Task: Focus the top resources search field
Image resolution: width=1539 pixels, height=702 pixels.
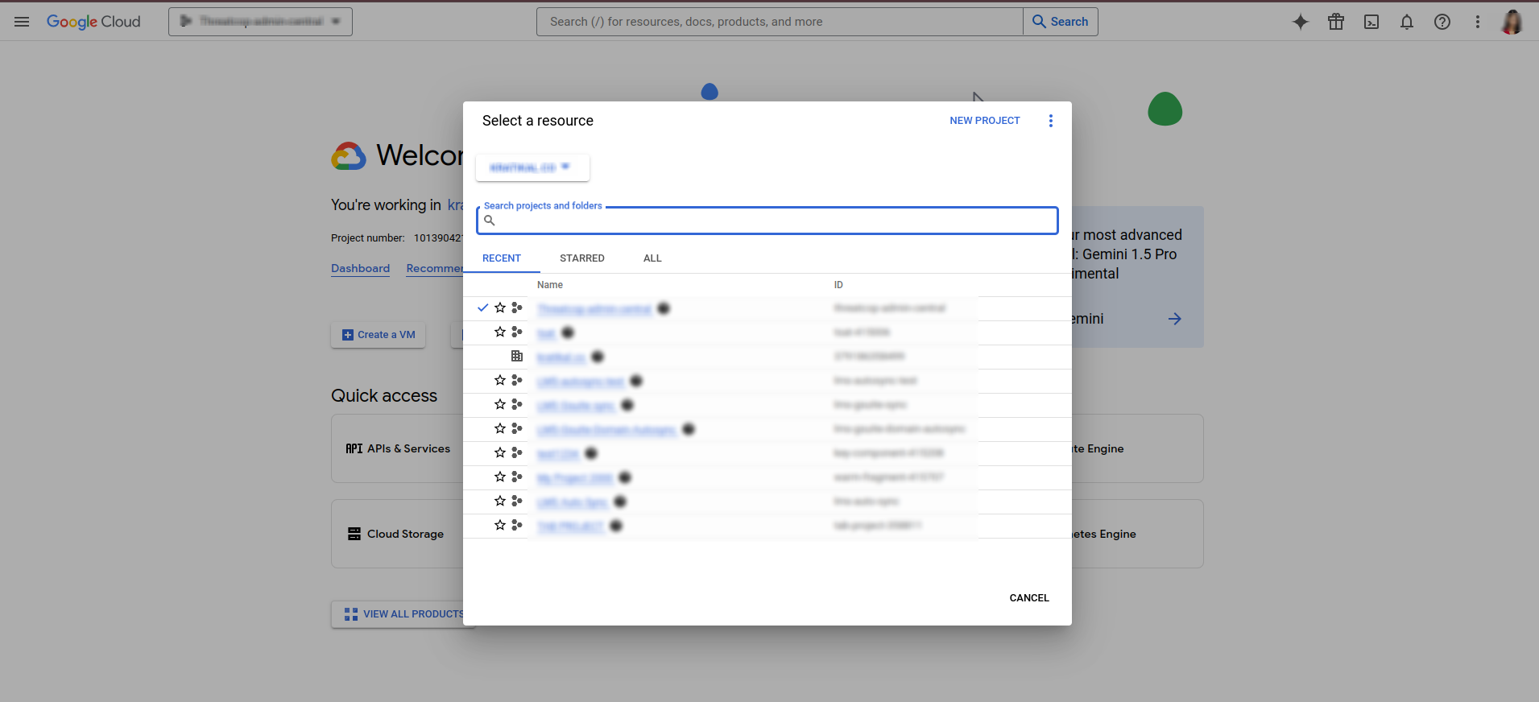Action: coord(780,22)
